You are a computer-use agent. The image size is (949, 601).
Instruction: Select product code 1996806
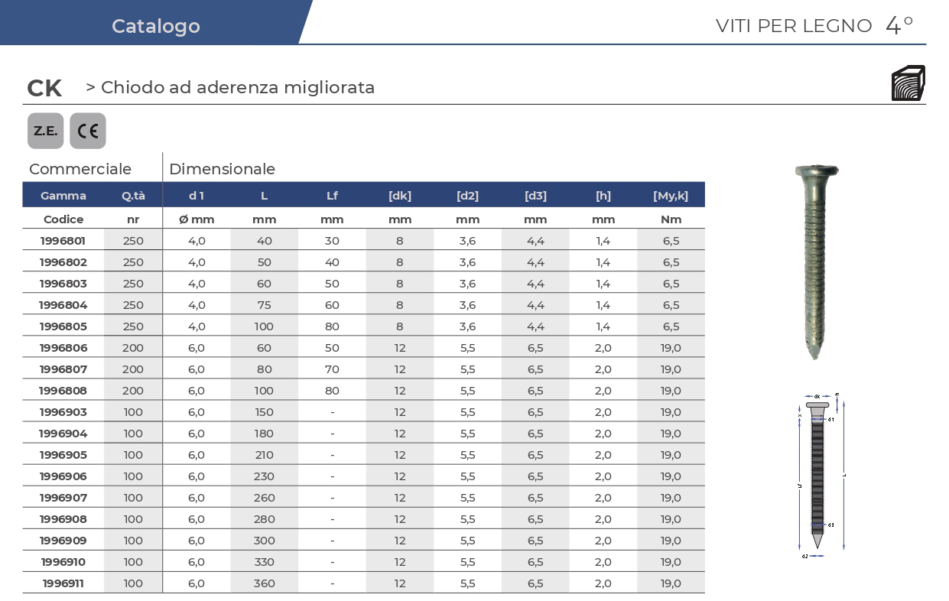pos(63,348)
